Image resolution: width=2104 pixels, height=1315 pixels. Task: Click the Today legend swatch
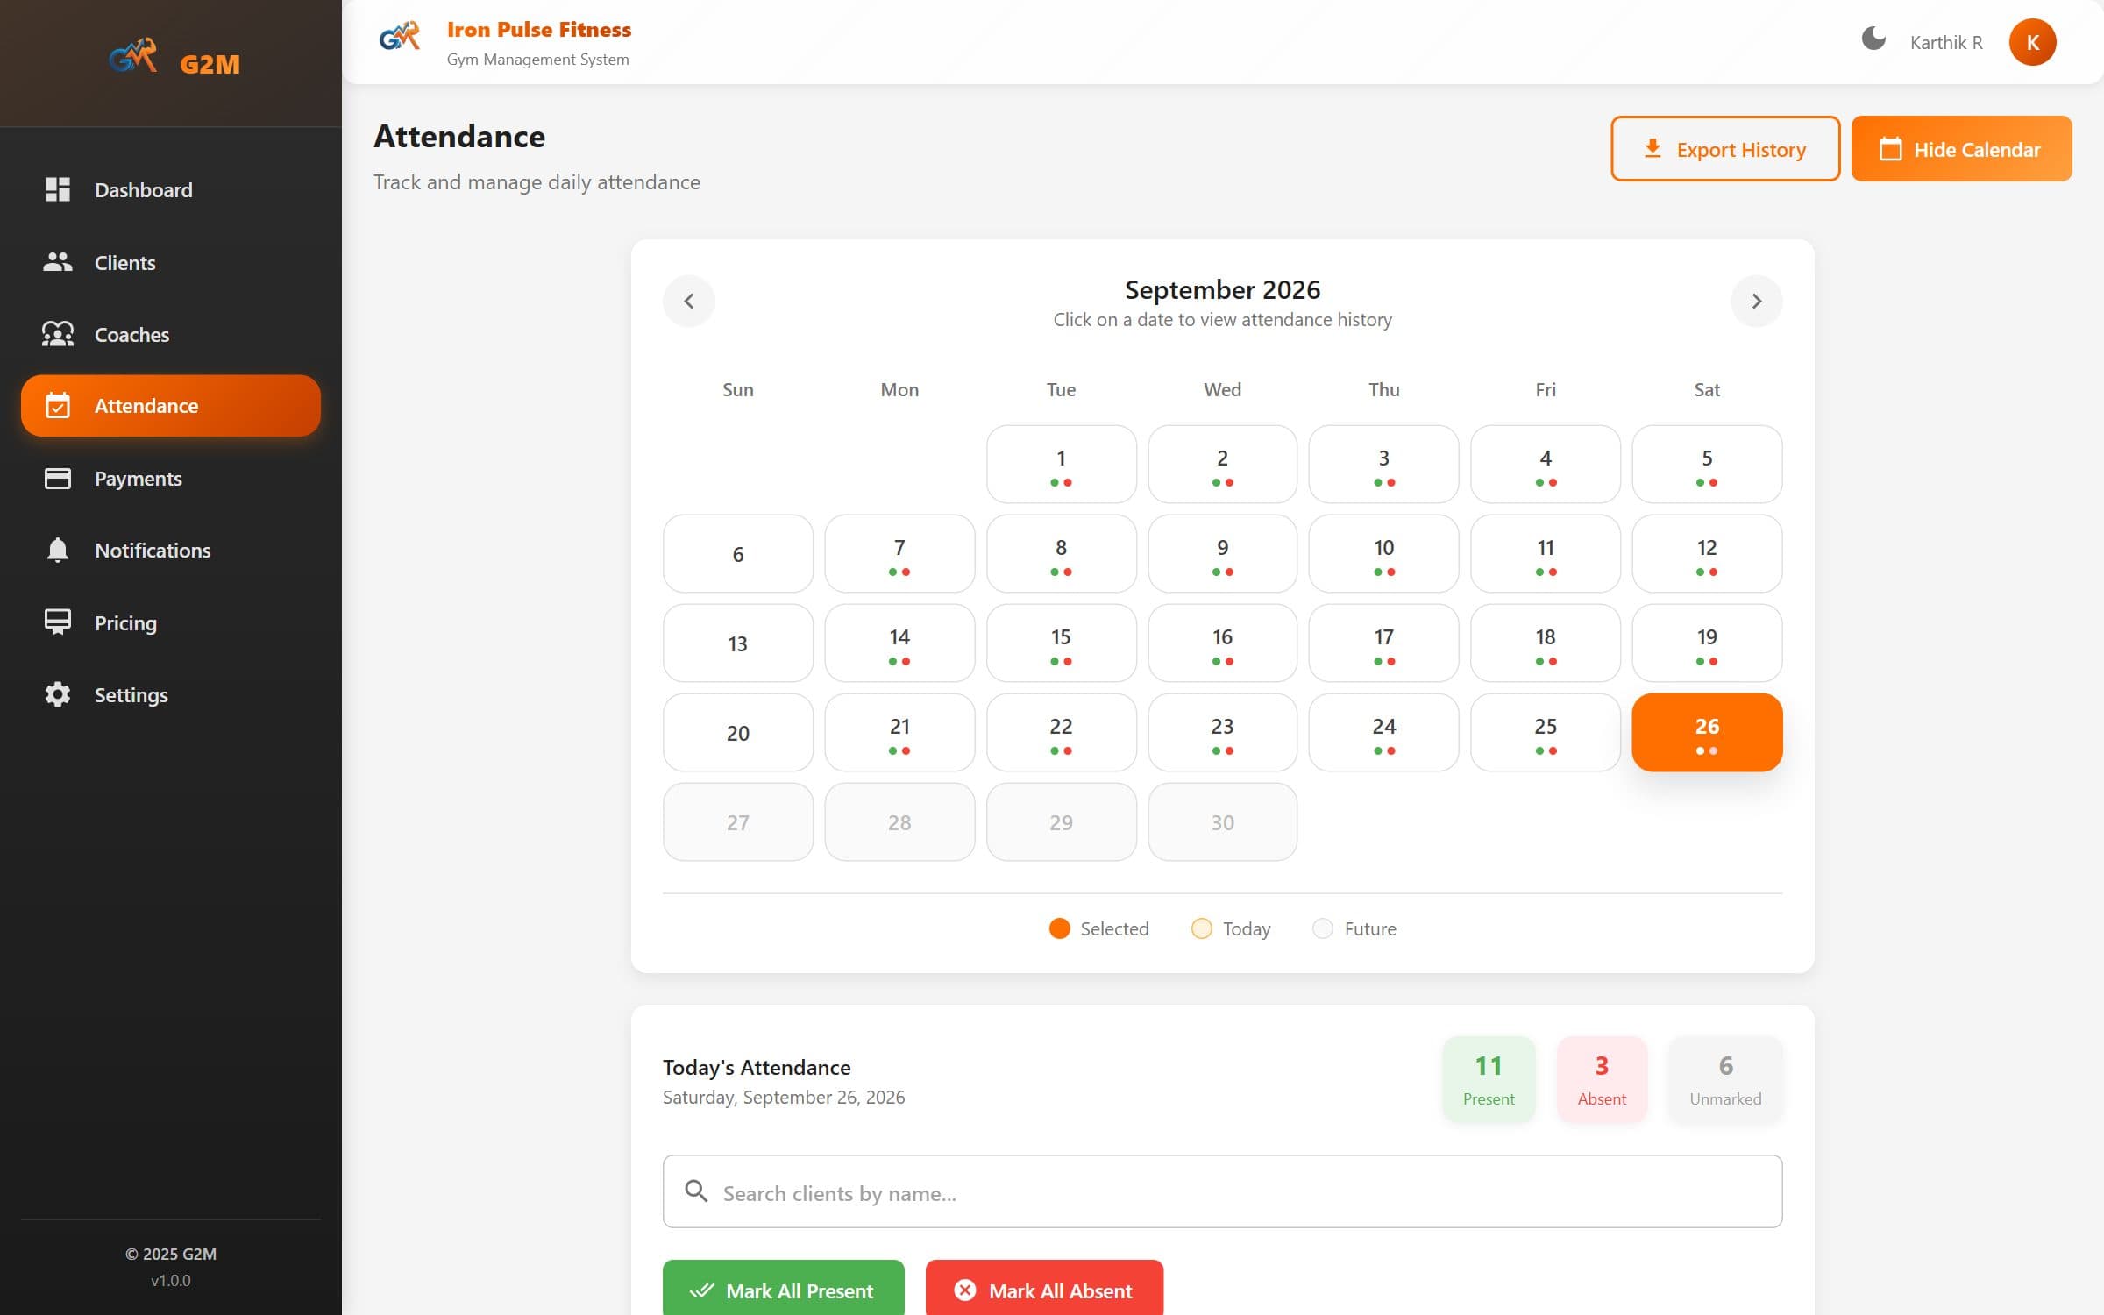[1201, 928]
